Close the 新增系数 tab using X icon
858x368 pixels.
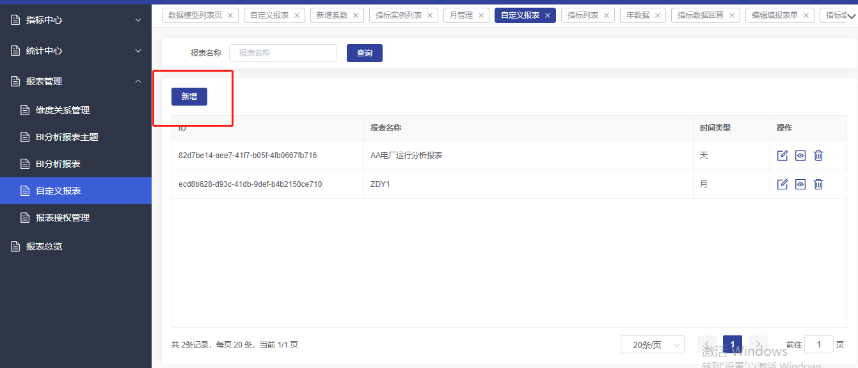(x=356, y=15)
